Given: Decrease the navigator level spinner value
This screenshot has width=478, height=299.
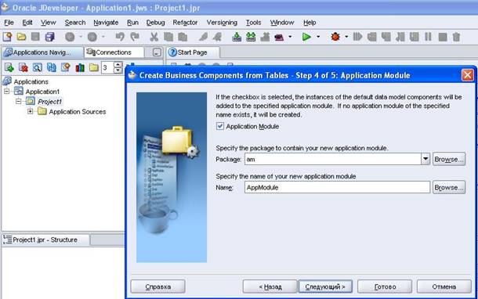Looking at the screenshot, I should pyautogui.click(x=118, y=70).
